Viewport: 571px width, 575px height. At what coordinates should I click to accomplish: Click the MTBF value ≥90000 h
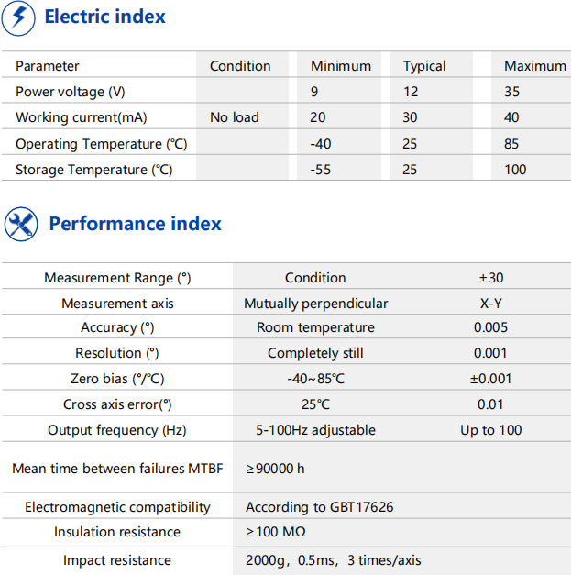pos(275,469)
